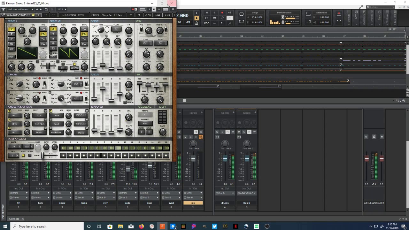Open HH track Omni input dropdown
Image resolution: width=409 pixels, height=230 pixels.
[19, 193]
